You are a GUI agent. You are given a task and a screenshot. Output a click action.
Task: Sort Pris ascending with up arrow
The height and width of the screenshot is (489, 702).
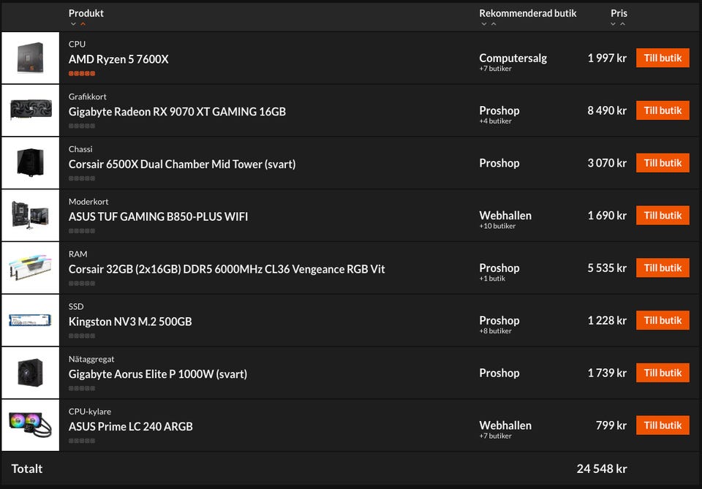click(x=622, y=24)
